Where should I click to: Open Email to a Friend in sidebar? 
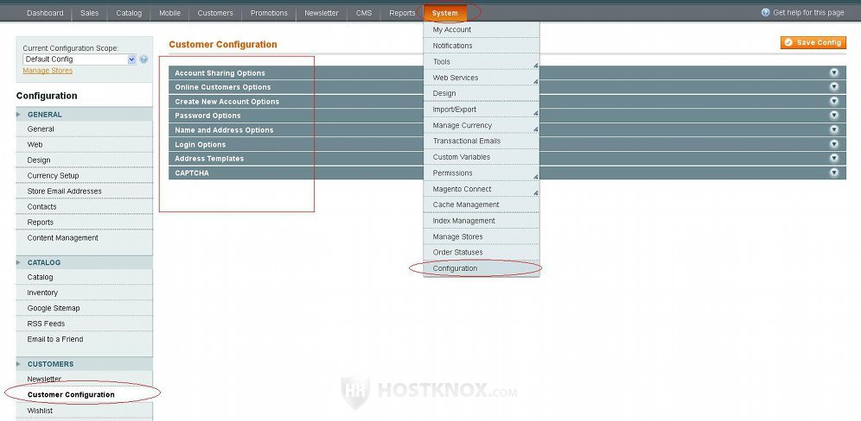[84, 339]
